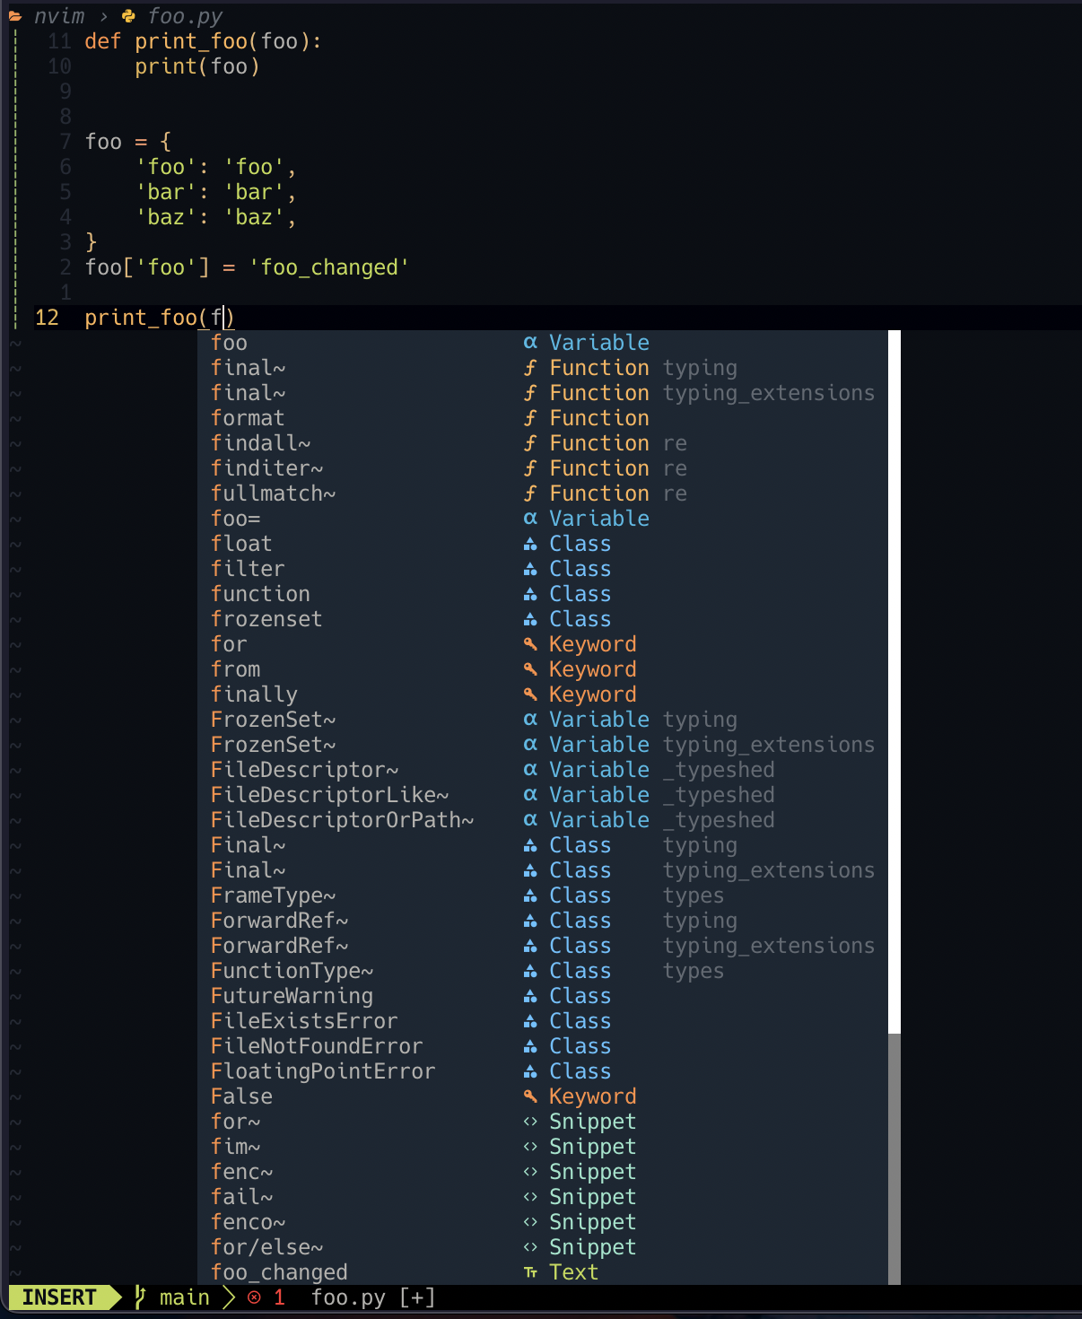Click the Python file icon in the winbar
Viewport: 1082px width, 1319px height.
[128, 15]
